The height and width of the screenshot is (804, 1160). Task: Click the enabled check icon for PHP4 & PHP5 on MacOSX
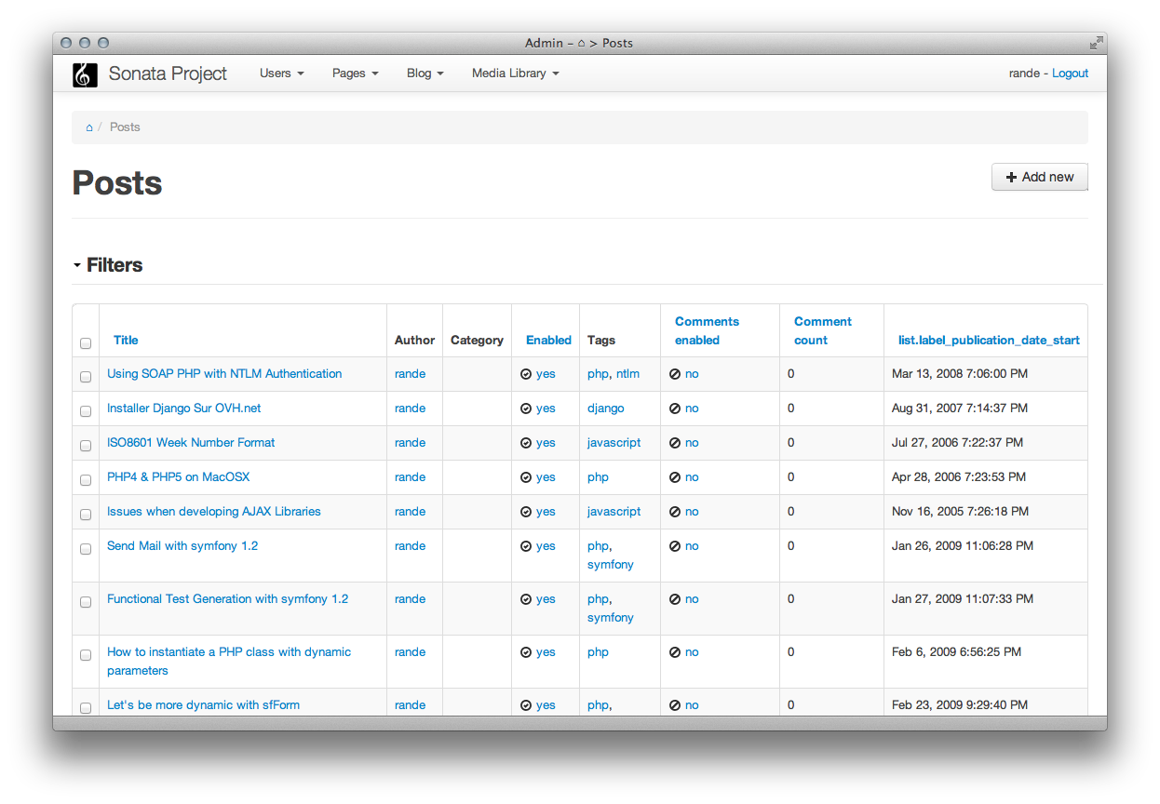[526, 477]
